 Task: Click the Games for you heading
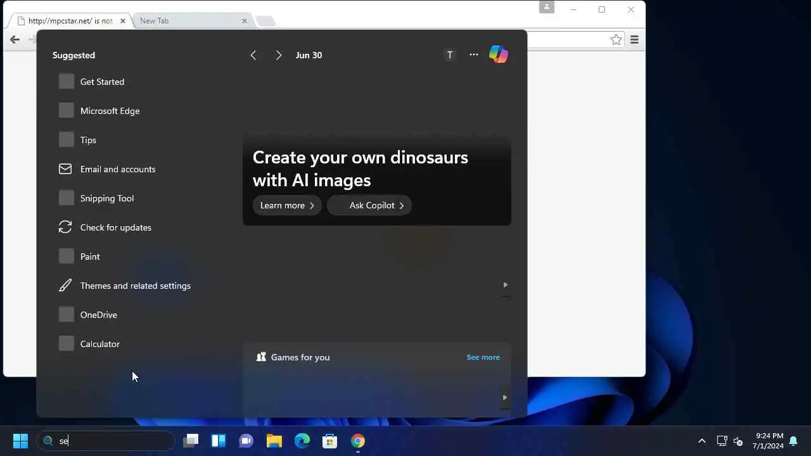pos(300,357)
